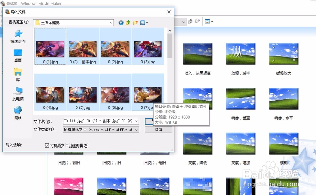Image resolution: width=316 pixels, height=195 pixels.
Task: Select the pixelated effect thumbnail
Action: point(197,186)
